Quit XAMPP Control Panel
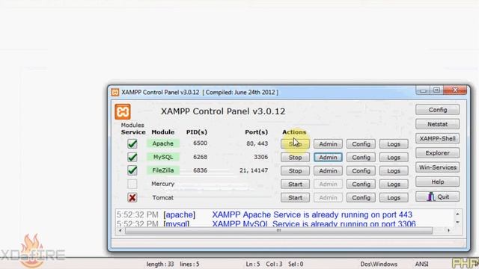479x269 pixels. click(x=437, y=197)
